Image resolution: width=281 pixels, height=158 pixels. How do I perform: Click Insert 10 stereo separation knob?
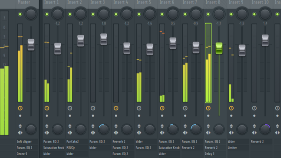pos(265,129)
